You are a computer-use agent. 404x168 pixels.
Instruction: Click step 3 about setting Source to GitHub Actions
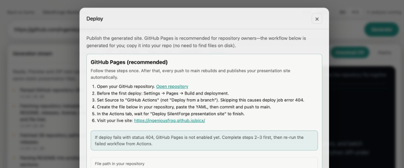(x=200, y=100)
